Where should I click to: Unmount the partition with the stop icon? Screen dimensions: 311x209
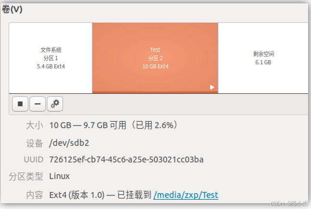(20, 104)
